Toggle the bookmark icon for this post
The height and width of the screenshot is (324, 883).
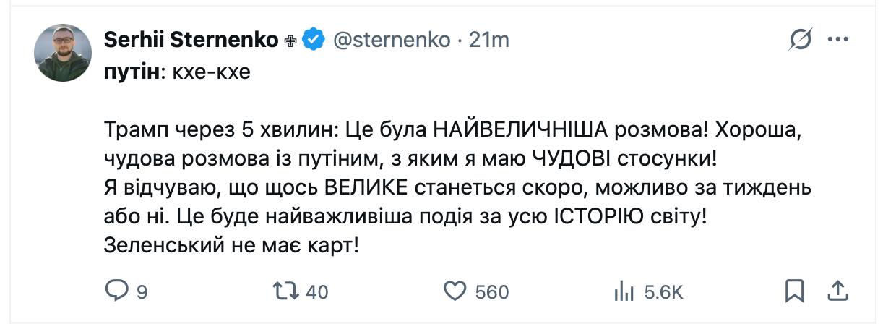point(794,291)
